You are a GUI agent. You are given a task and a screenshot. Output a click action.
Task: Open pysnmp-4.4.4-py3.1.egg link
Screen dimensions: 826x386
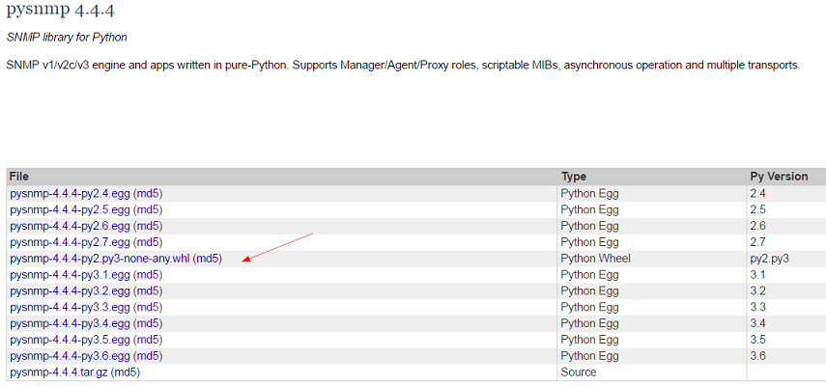point(71,275)
